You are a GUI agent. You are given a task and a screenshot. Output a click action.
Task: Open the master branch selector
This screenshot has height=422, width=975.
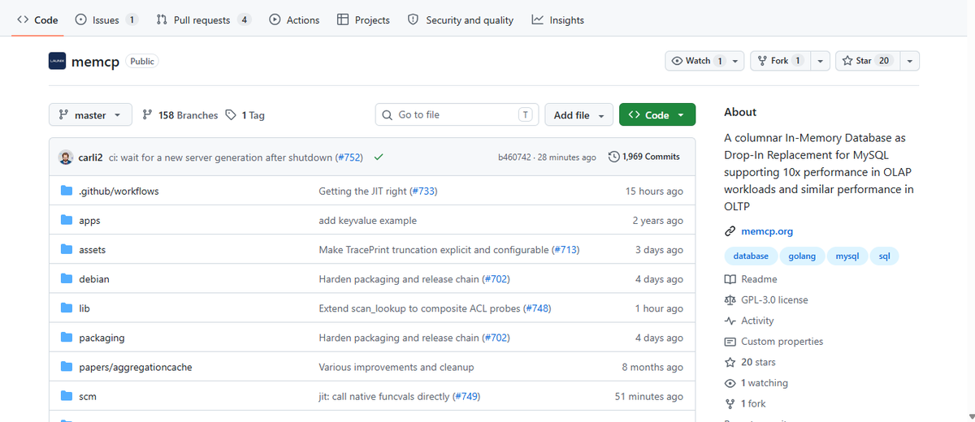pos(90,115)
